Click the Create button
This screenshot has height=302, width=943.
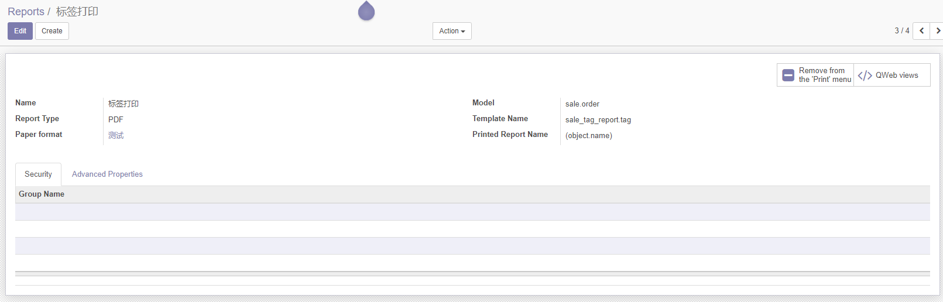coord(52,31)
